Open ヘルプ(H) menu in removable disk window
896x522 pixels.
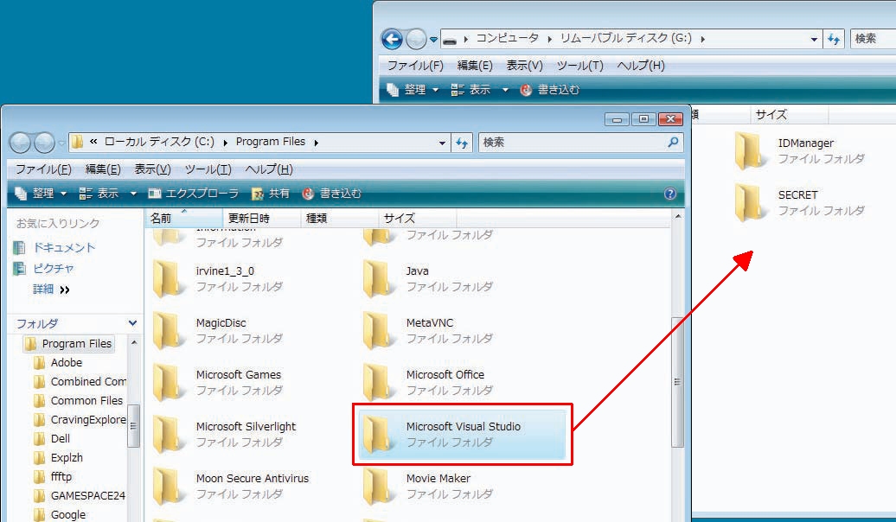641,65
